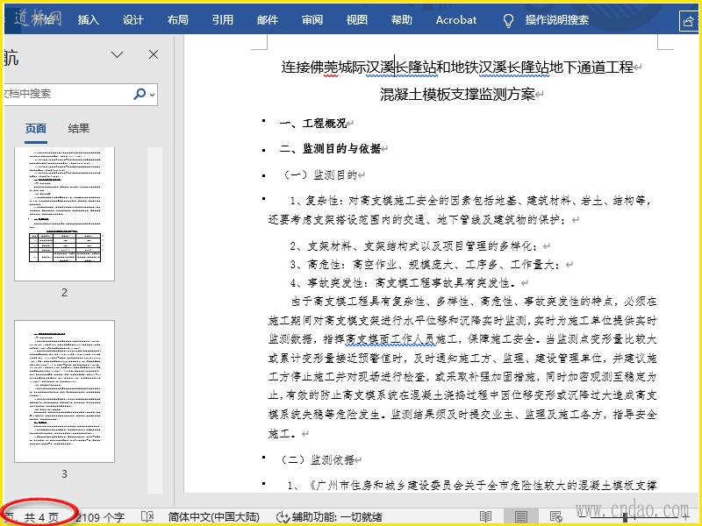Screen dimensions: 702x526
Task: Select the 结果 tab in navigation
Action: tap(79, 129)
